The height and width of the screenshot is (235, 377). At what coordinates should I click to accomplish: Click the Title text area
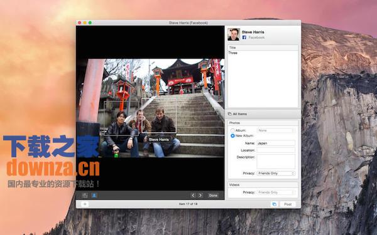click(x=263, y=79)
